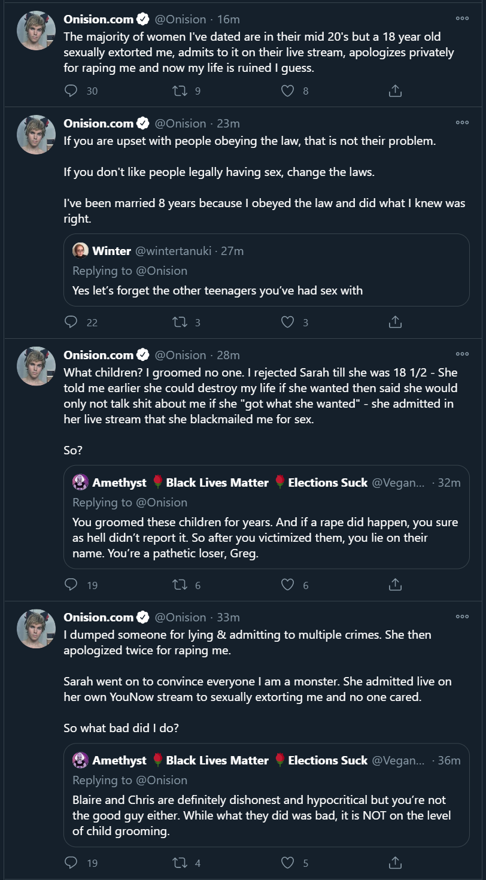The width and height of the screenshot is (486, 880).
Task: Reply to the 16m tweet with 30 comments
Action: pos(71,91)
